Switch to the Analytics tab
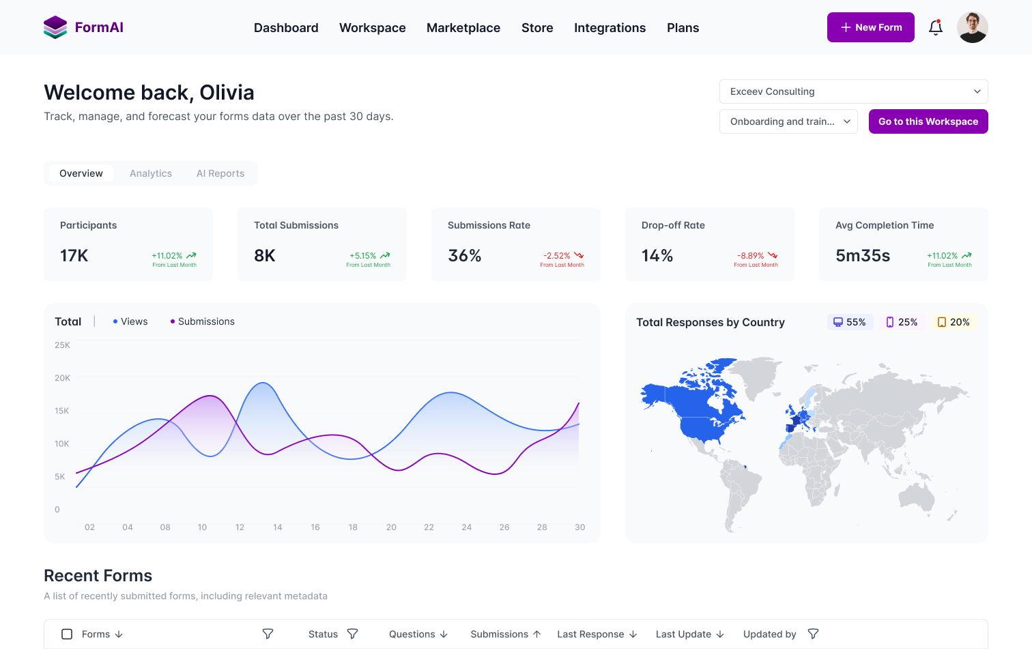This screenshot has width=1032, height=670. pos(150,173)
